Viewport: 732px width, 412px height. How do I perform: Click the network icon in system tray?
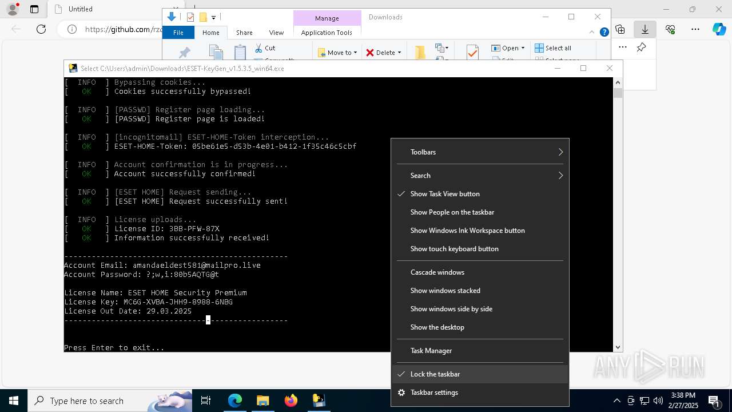pos(645,401)
